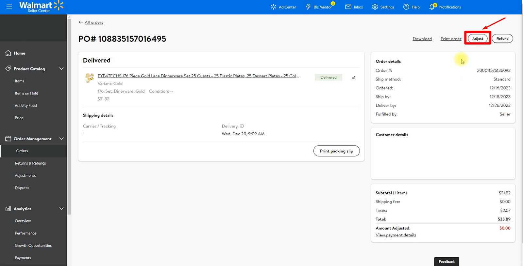Click the sidebar vertical scrollbar
This screenshot has height=266, width=523.
point(69,117)
